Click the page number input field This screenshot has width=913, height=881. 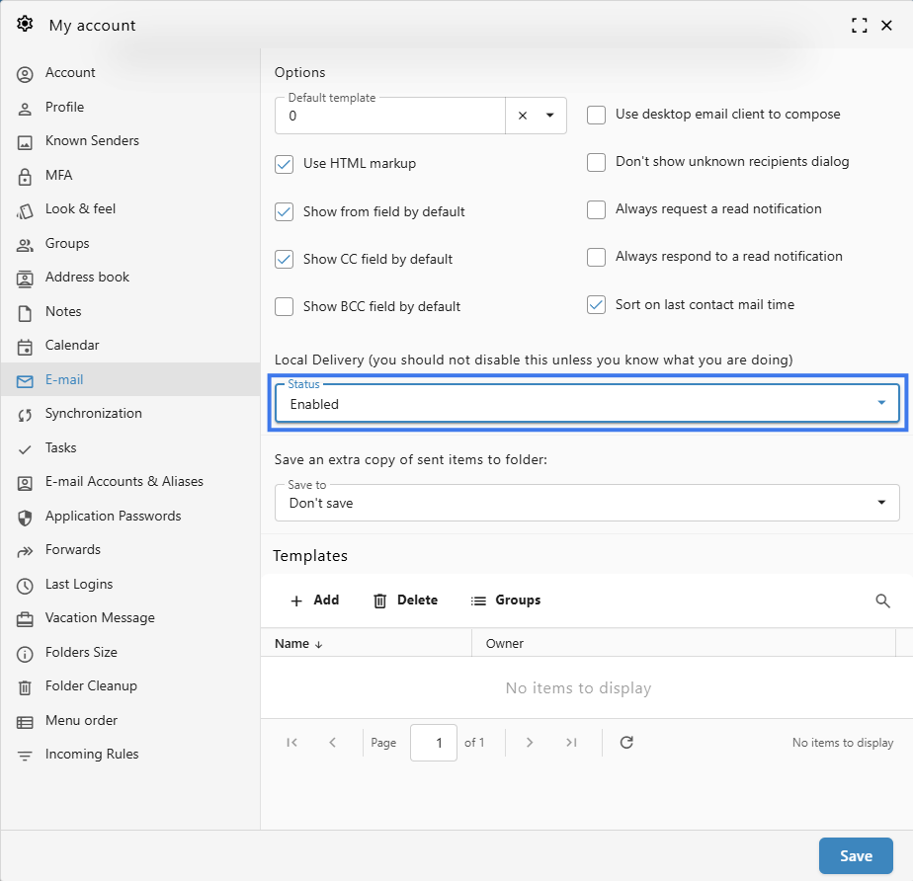pyautogui.click(x=433, y=743)
